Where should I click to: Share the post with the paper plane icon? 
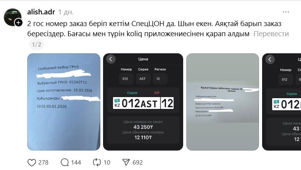tap(126, 162)
